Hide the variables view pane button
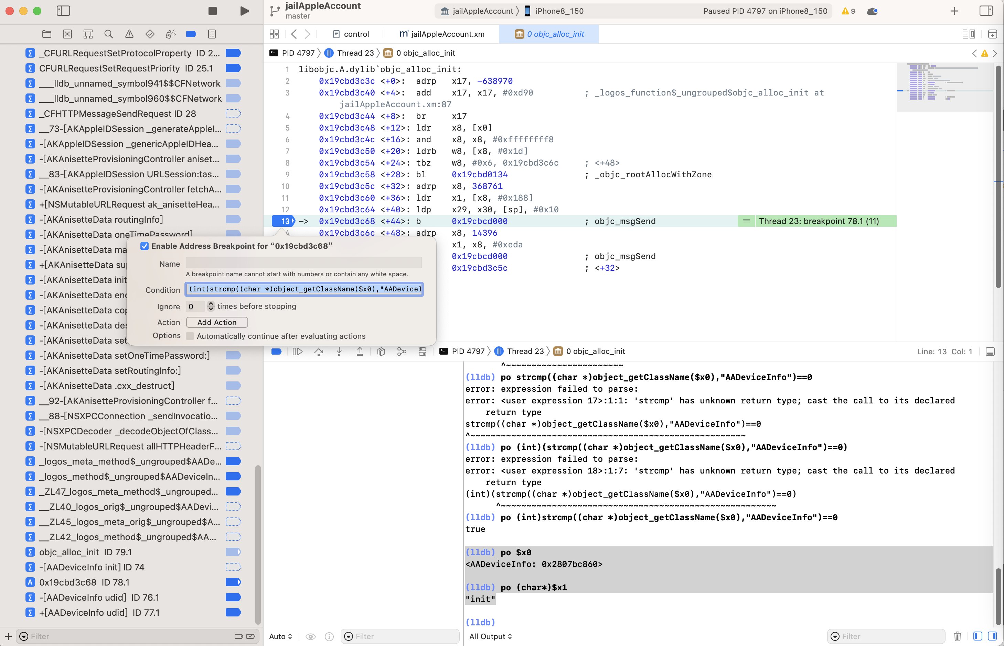This screenshot has width=1004, height=646. (x=978, y=636)
